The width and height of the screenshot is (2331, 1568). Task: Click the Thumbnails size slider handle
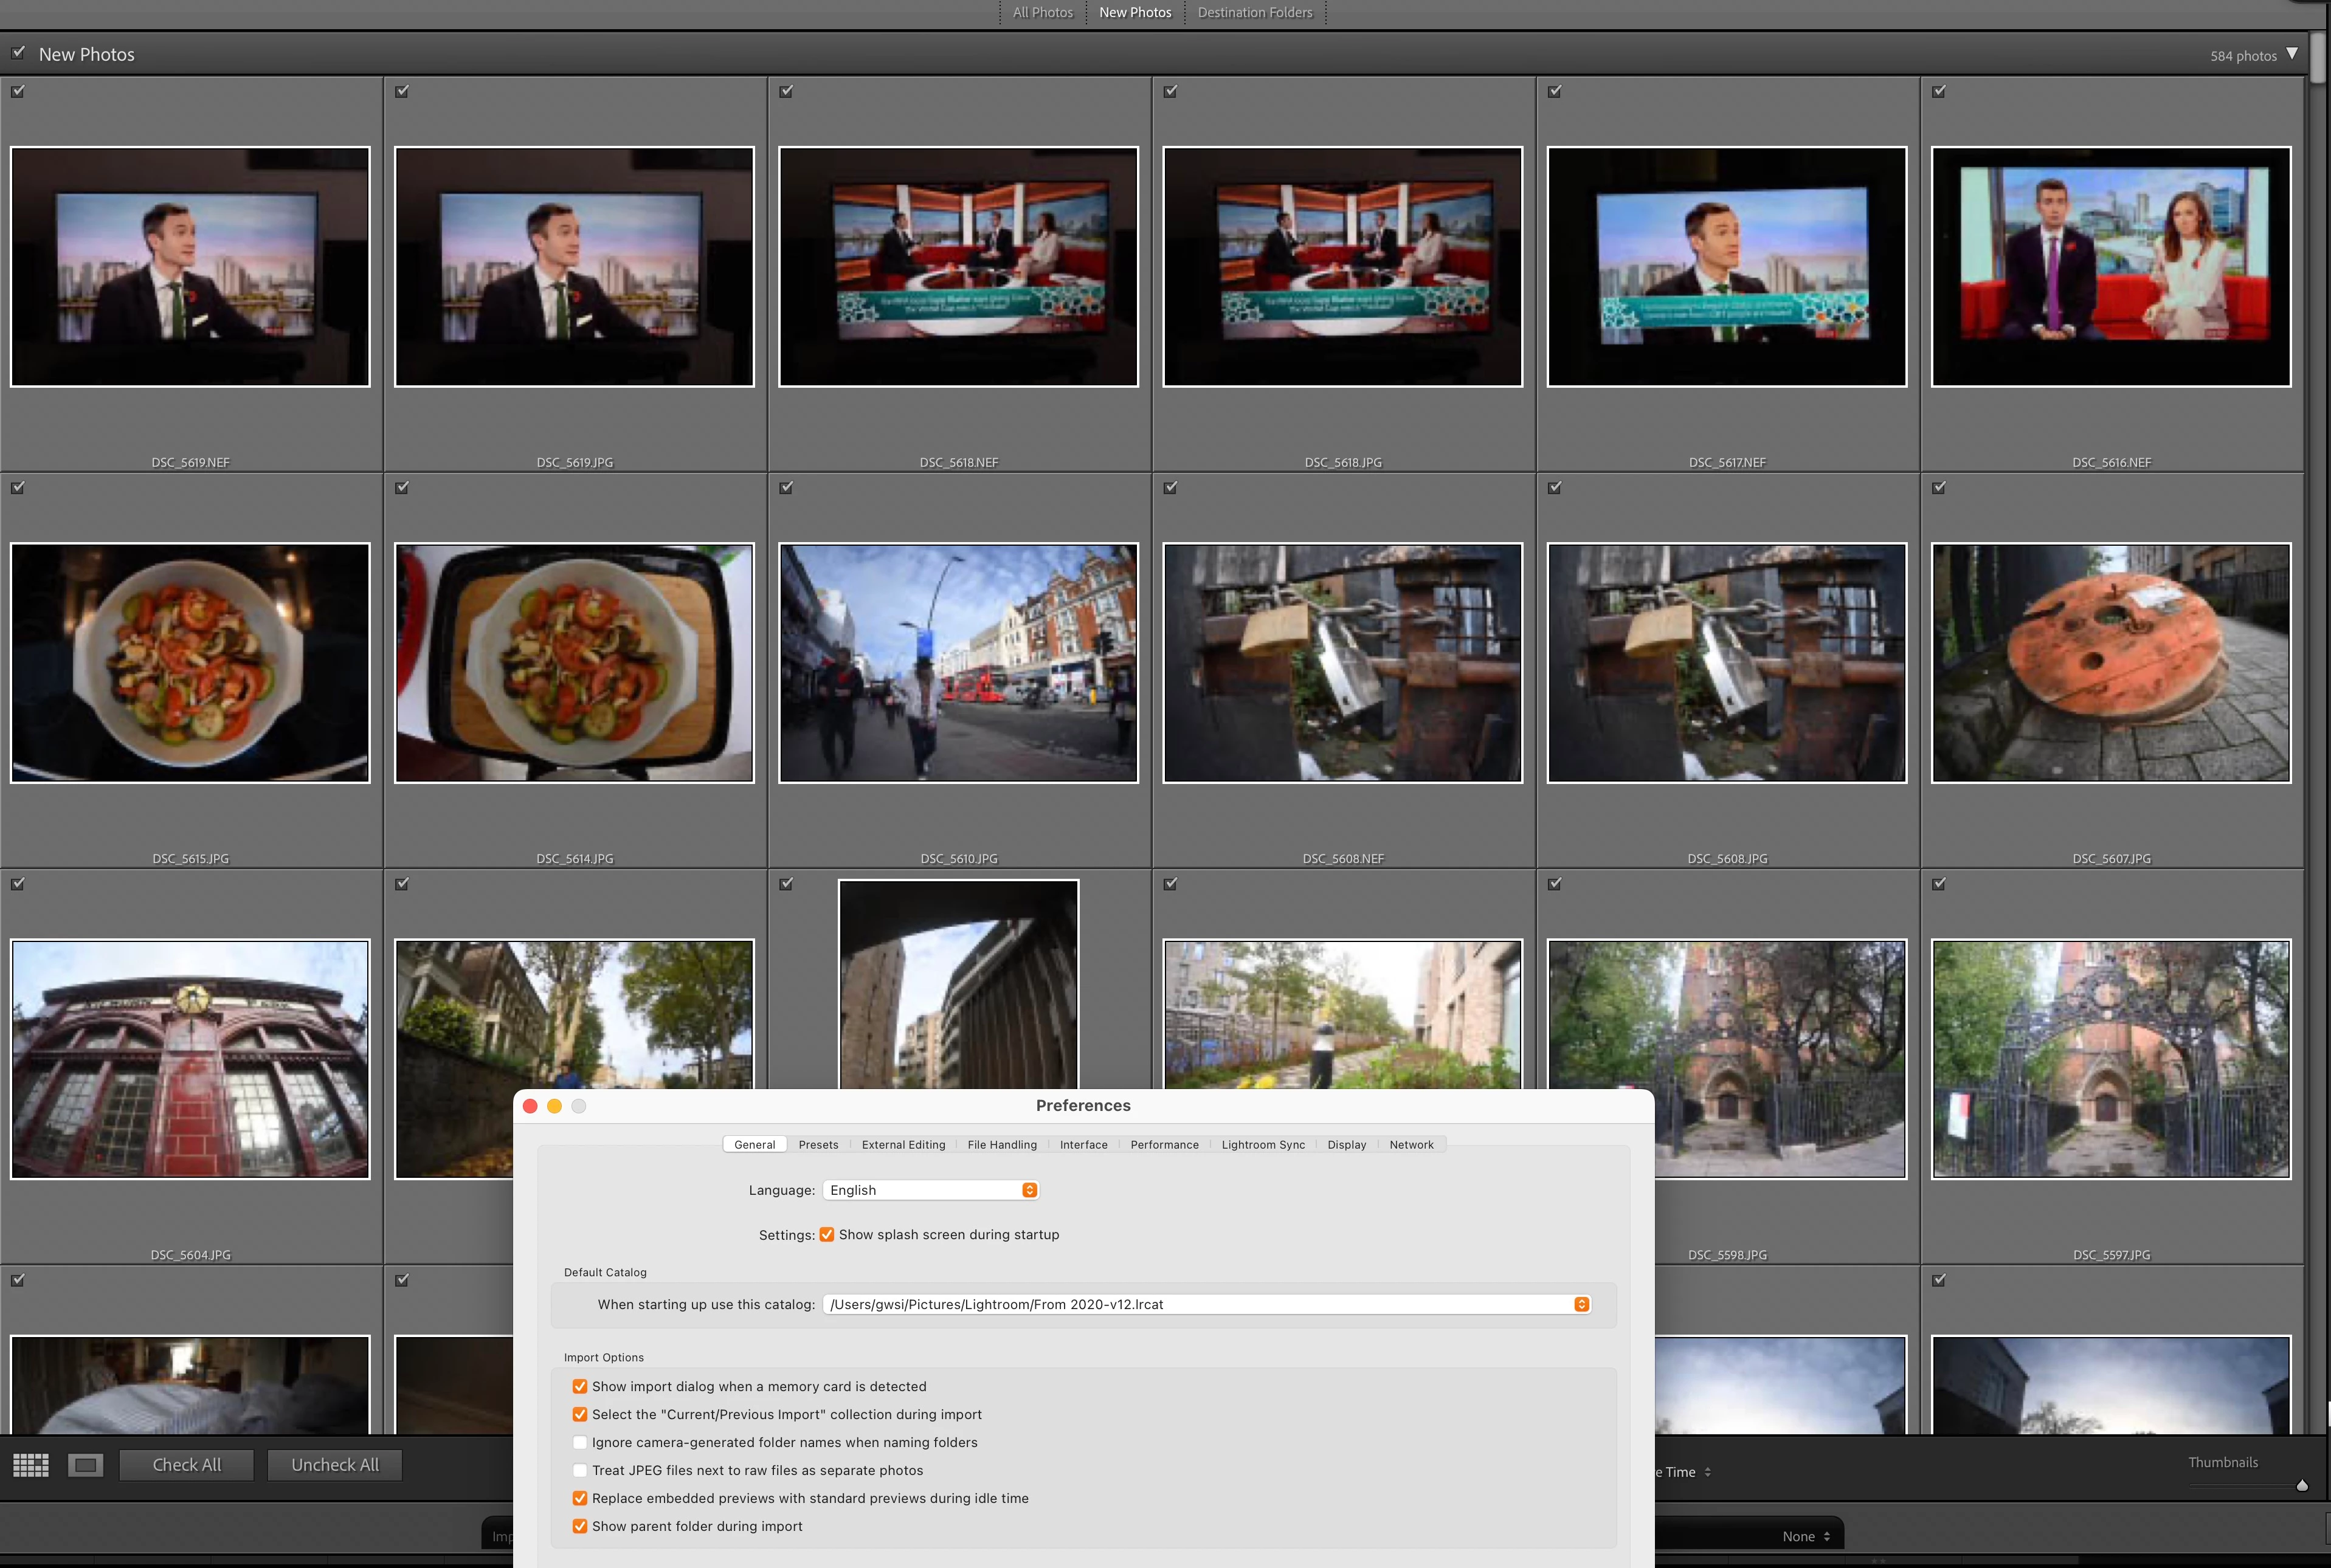click(2302, 1486)
